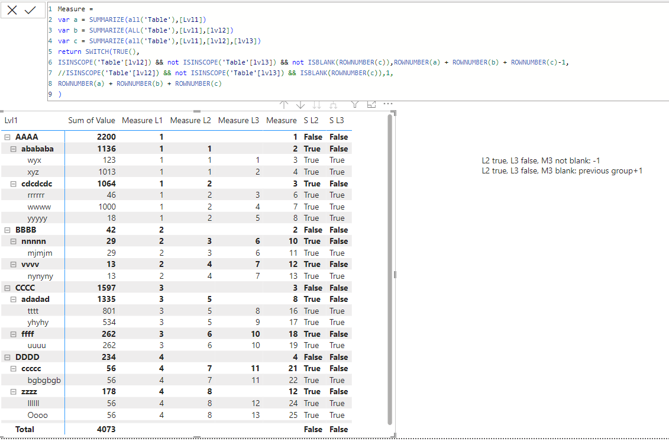
Task: Select the yhyhy row label
Action: coord(38,323)
